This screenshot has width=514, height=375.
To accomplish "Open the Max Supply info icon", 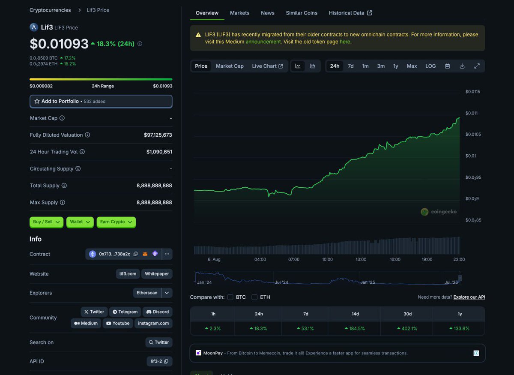I will pos(63,202).
